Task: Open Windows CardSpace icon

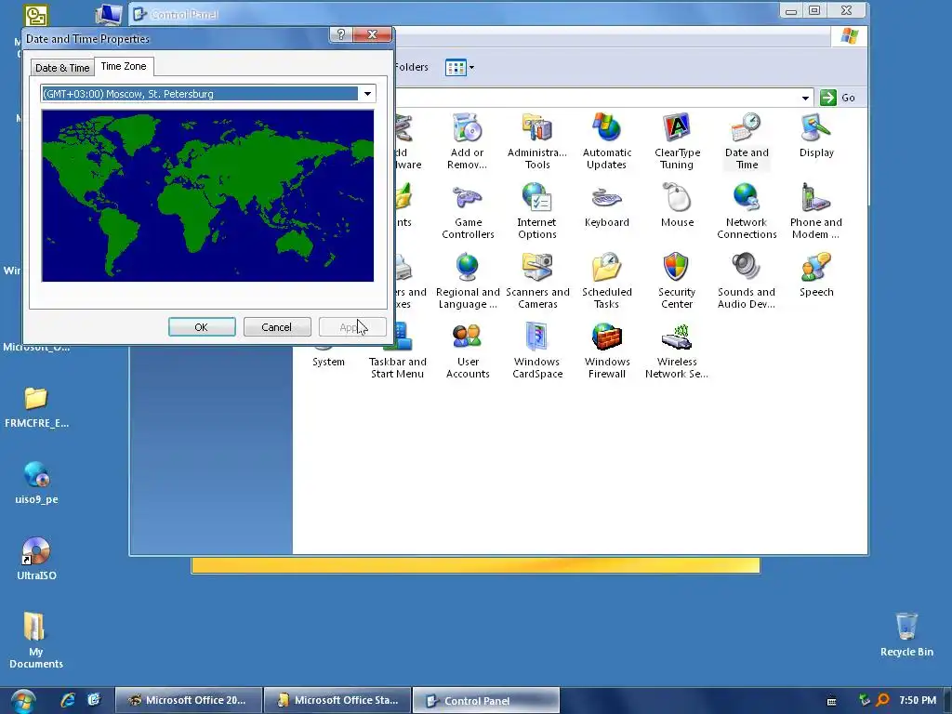Action: (x=537, y=350)
